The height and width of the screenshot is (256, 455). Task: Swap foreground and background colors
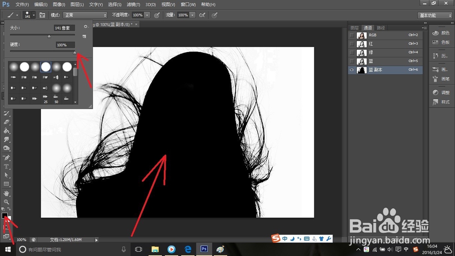tap(9, 209)
